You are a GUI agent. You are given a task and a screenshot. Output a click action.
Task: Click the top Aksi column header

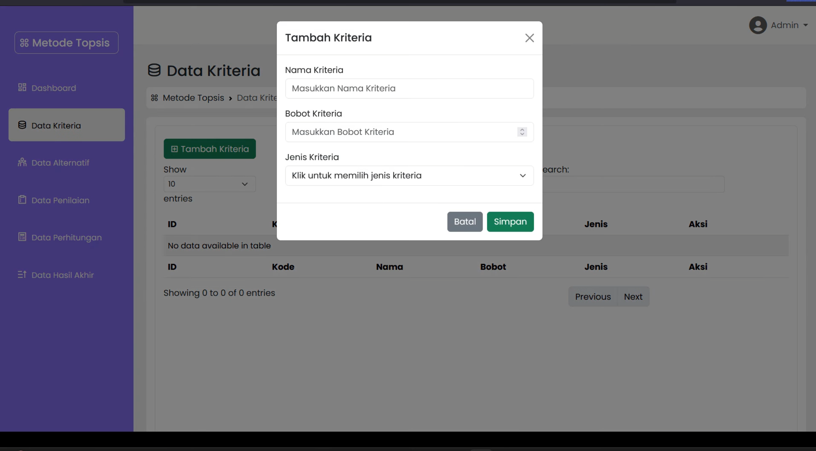click(698, 224)
